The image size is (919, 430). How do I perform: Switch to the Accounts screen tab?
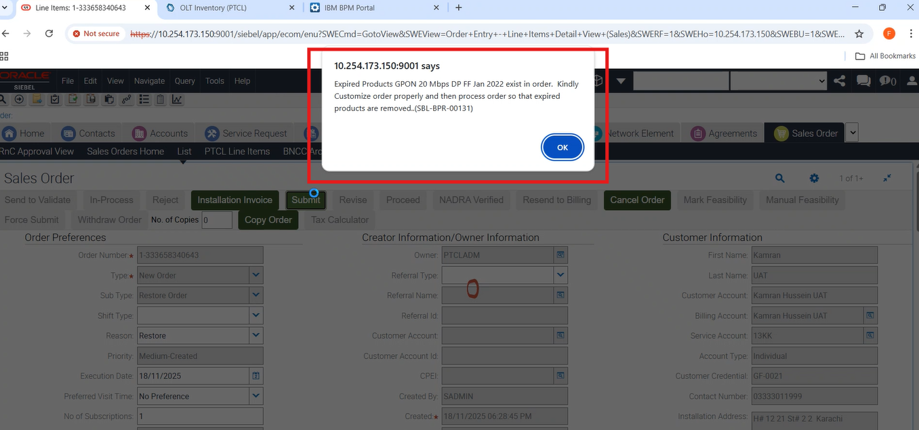coord(160,133)
